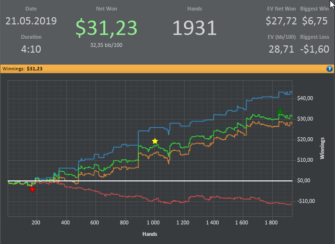Click the Hands axis title below graph
Screen dimensions: 335x244
click(150, 234)
